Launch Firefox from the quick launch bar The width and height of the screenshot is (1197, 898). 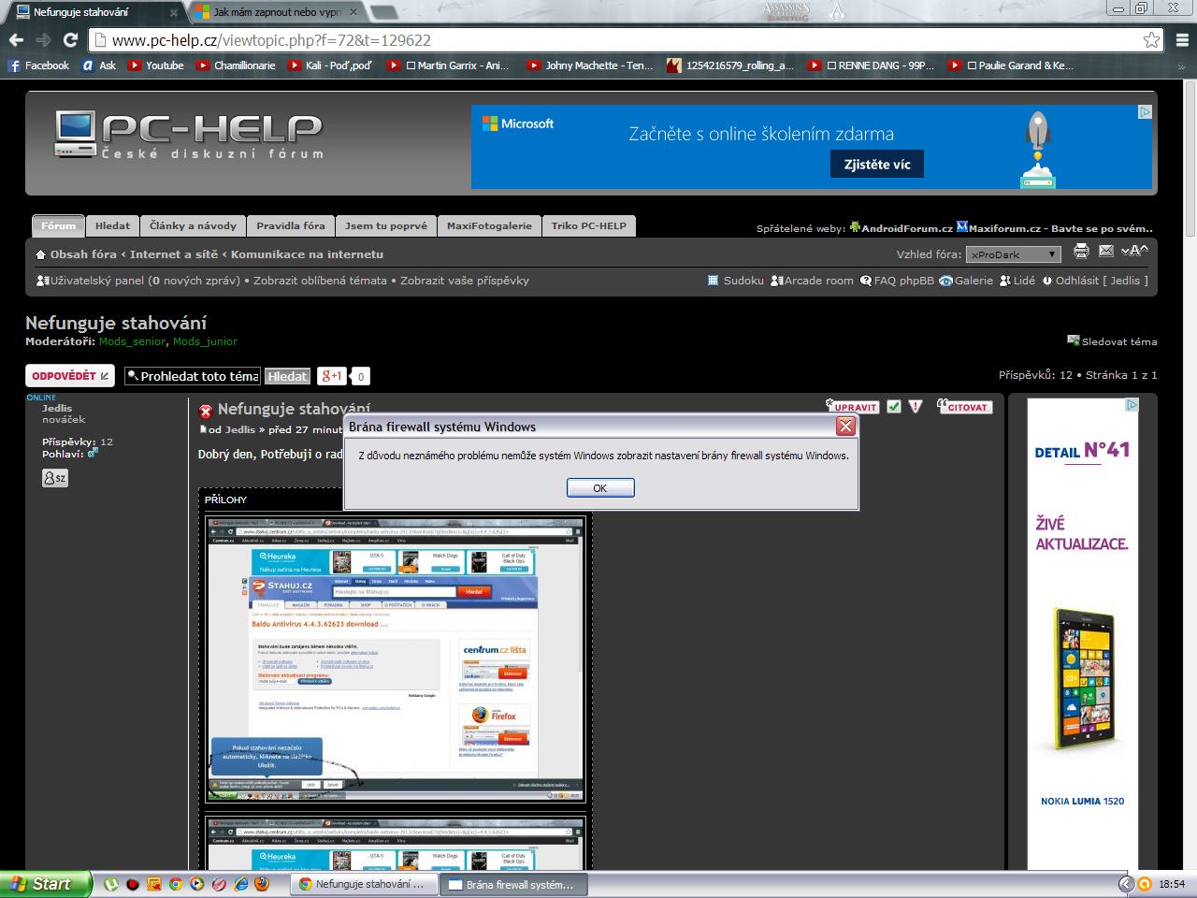261,884
